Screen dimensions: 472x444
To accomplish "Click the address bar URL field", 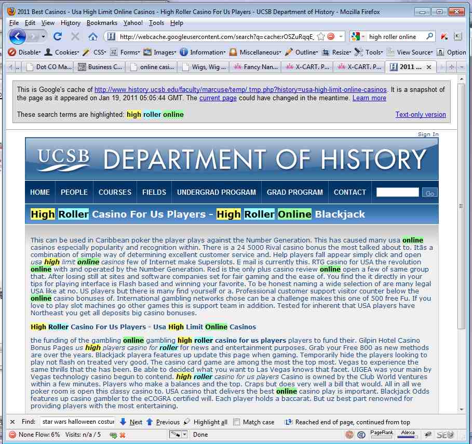I will [217, 37].
